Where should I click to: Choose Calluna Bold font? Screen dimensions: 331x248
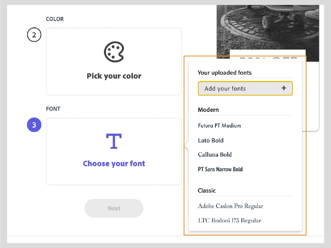tap(215, 155)
